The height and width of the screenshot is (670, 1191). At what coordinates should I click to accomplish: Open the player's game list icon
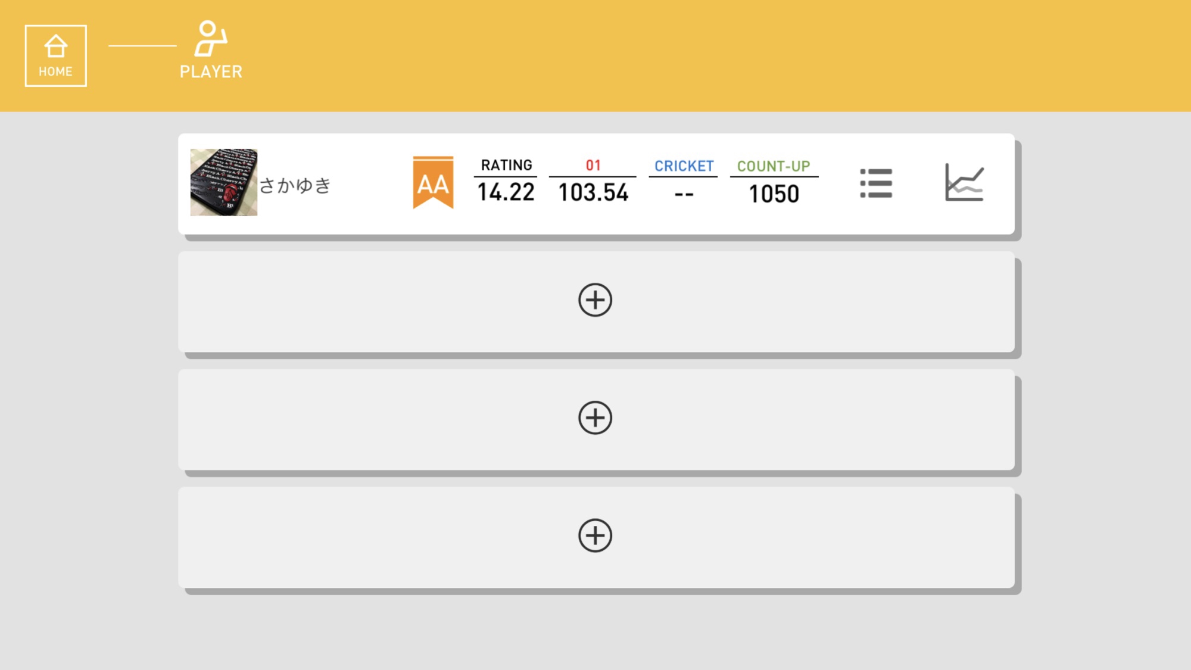point(876,183)
